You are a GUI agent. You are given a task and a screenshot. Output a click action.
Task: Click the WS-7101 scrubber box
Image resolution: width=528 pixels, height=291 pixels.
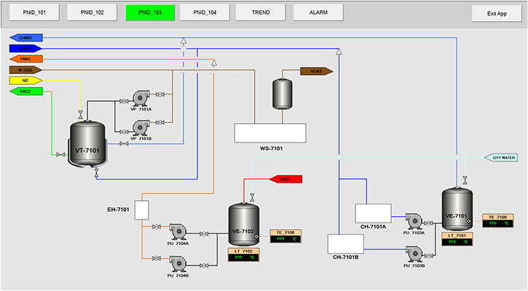pyautogui.click(x=270, y=133)
